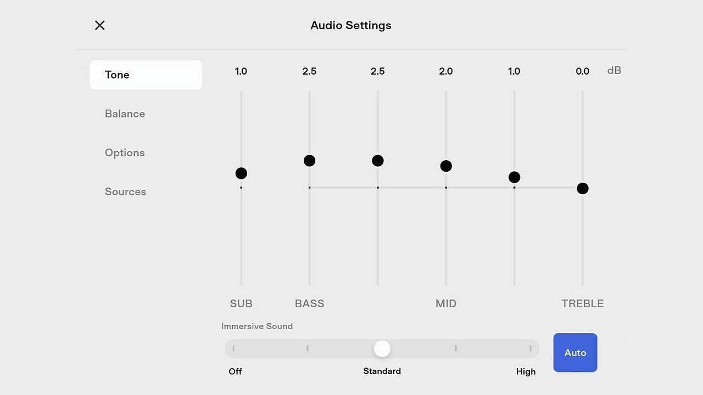Select the Tone tab

click(x=146, y=75)
